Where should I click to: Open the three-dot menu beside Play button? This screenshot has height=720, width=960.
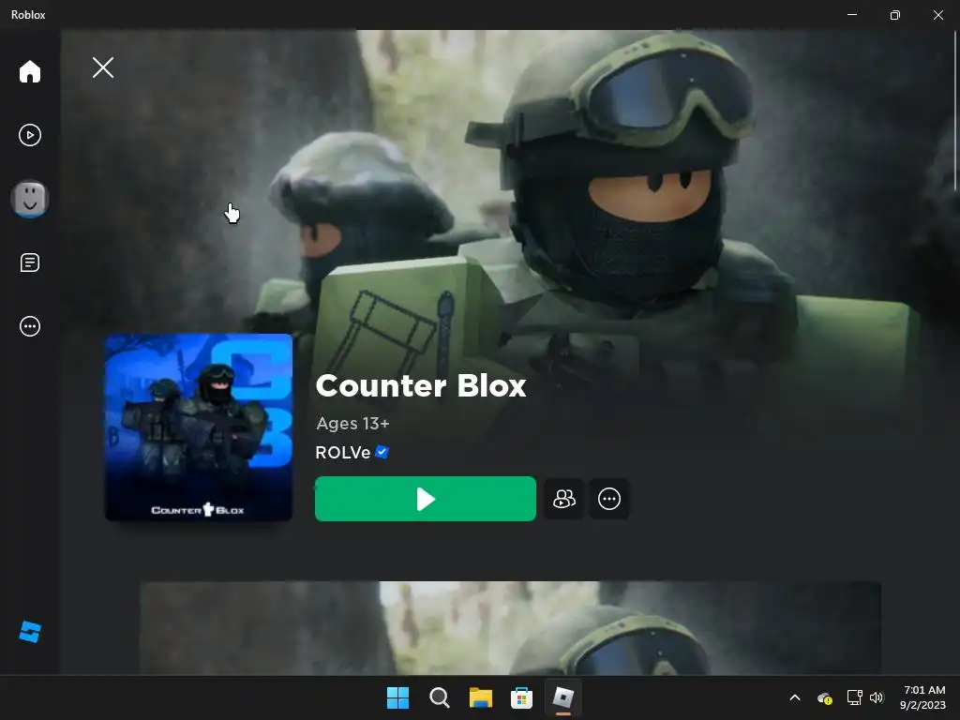609,499
